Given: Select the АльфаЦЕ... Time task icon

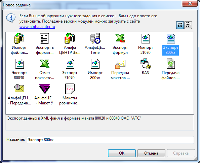Looking at the screenshot, I should tap(95, 38).
